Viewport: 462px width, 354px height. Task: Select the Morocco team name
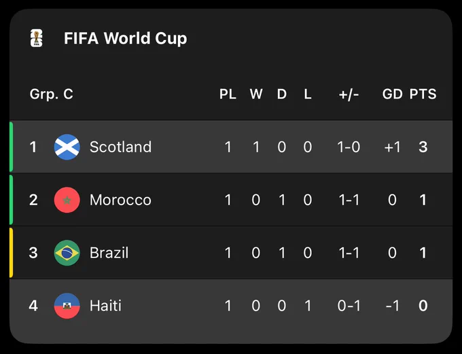[120, 200]
